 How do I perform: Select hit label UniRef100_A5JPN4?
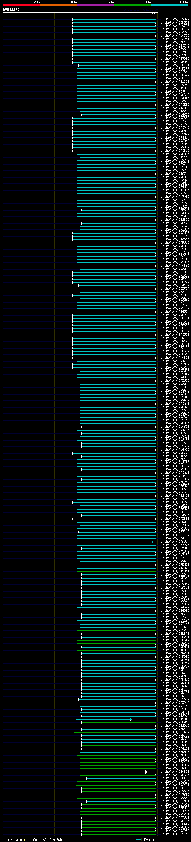tap(175, 91)
